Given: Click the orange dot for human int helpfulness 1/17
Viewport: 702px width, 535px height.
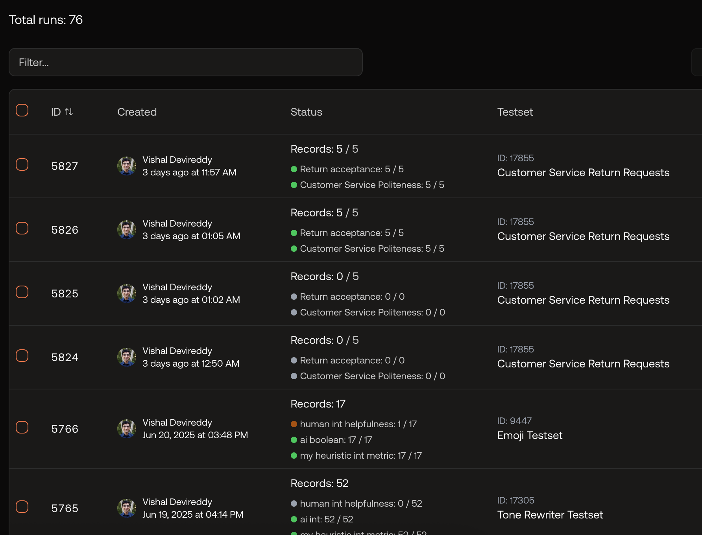Looking at the screenshot, I should coord(294,424).
